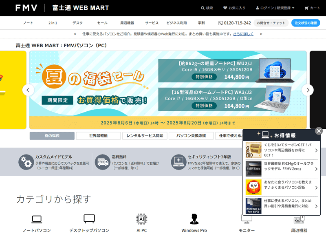This screenshot has height=234, width=326.
Task: Click the 富士通 WEB MART header title
Action: point(80,8)
